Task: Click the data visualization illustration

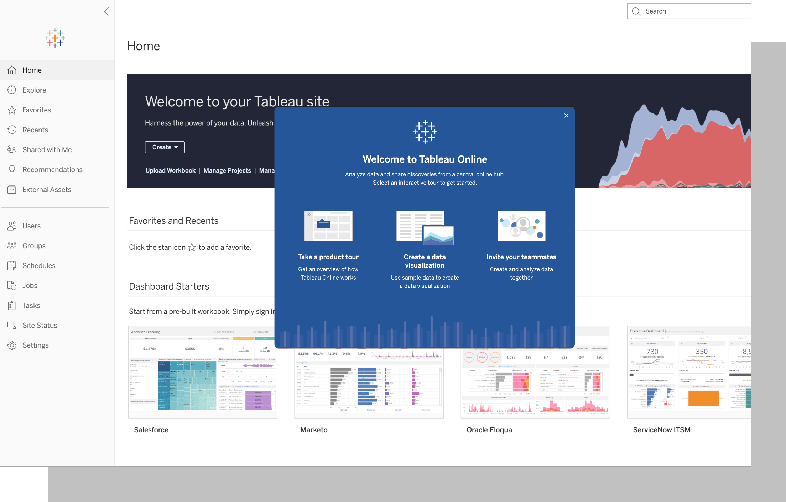Action: point(425,228)
